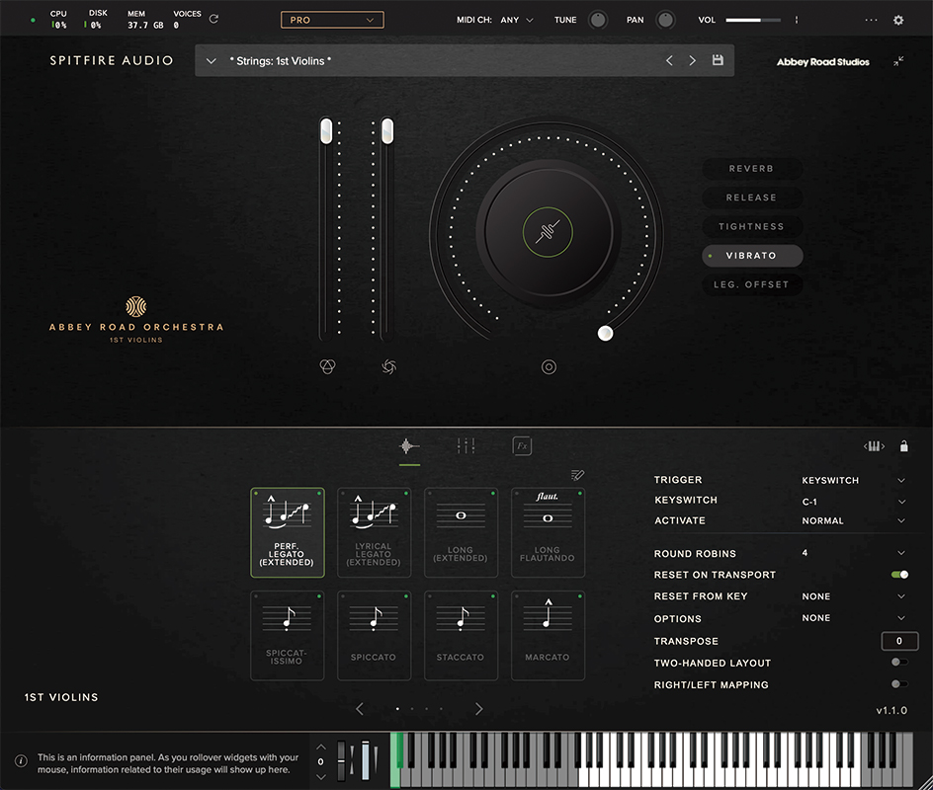Image resolution: width=933 pixels, height=790 pixels.
Task: Go to next articulation page arrow
Action: [479, 709]
